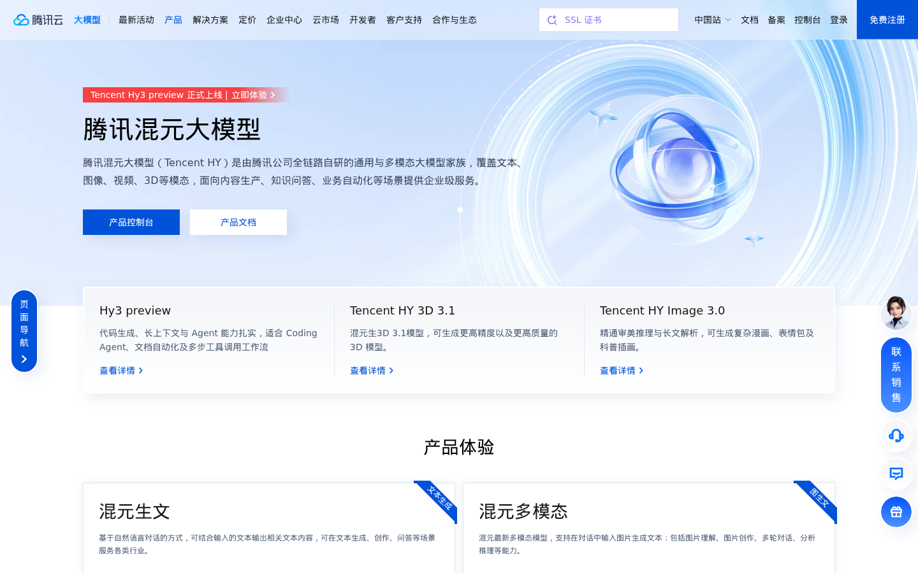Expand the 页面导航 side panel
Screen dimensions: 918x573
[24, 331]
